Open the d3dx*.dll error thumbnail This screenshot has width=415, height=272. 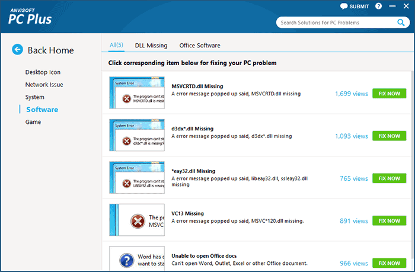tap(137, 136)
